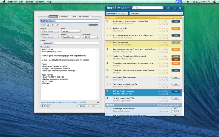Open the volume icon in menu bar
This screenshot has width=219, height=137.
188,2
